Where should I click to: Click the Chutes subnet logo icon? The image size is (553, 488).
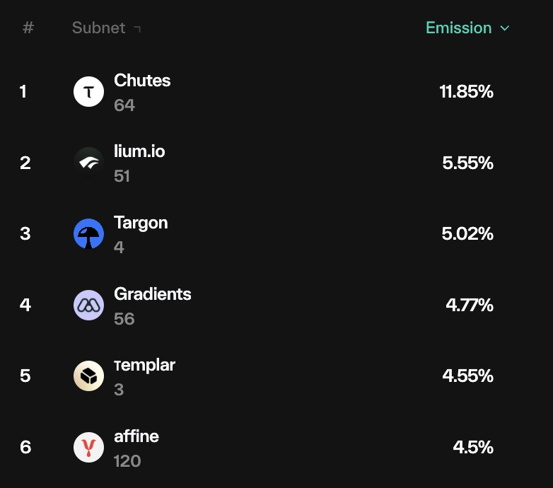(x=88, y=92)
